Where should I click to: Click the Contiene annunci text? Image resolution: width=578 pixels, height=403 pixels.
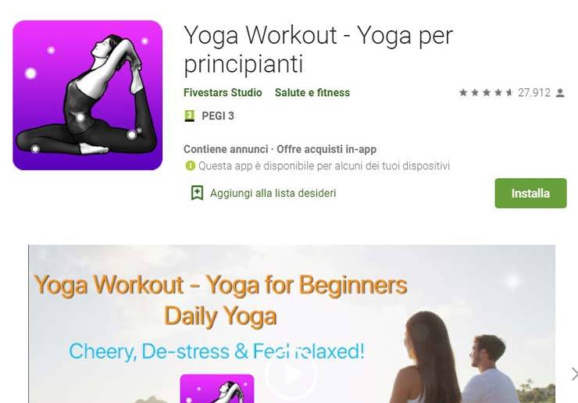tap(226, 149)
